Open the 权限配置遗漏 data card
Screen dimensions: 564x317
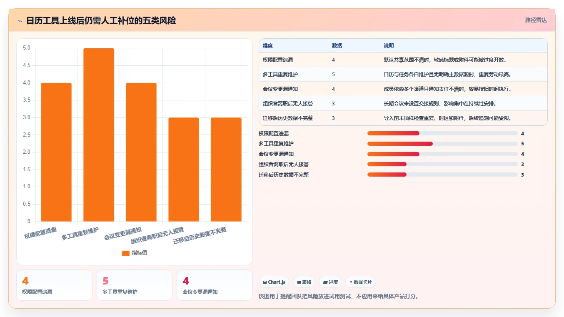[x=54, y=285]
